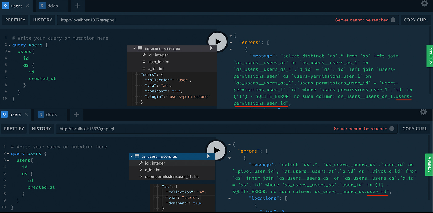Click the localhost:1337/graphql URL field

(x=89, y=20)
